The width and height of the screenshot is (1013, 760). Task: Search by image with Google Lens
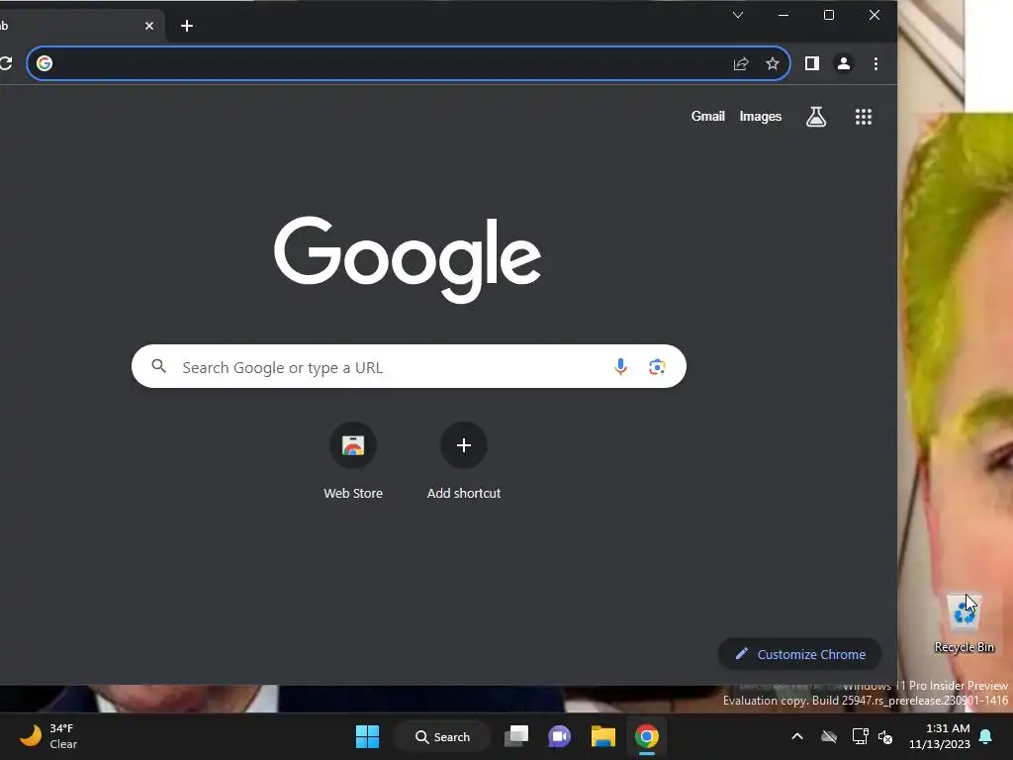(x=657, y=366)
